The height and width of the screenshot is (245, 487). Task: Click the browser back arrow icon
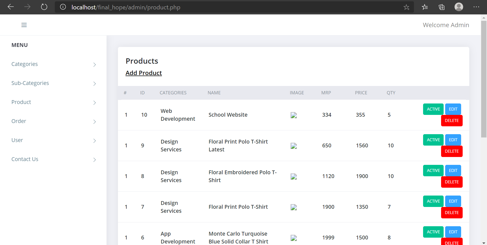pos(11,7)
